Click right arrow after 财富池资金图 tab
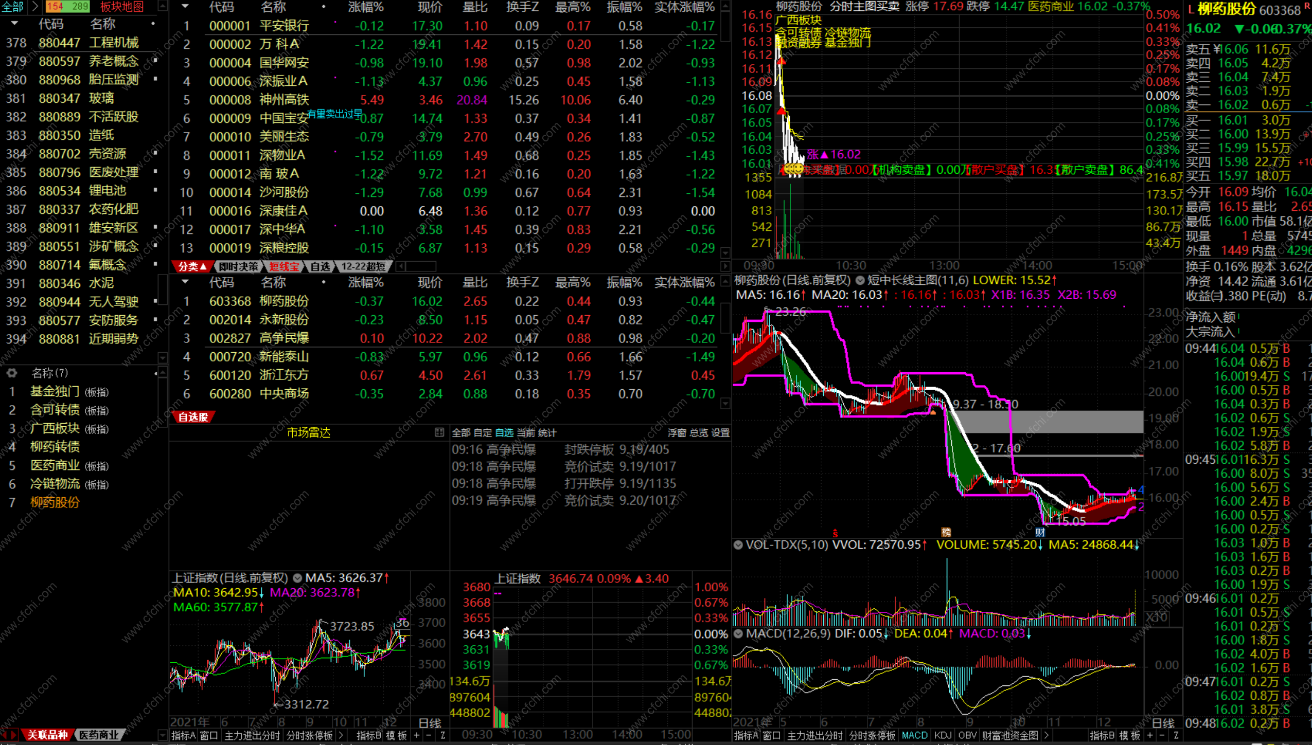 tap(1046, 736)
